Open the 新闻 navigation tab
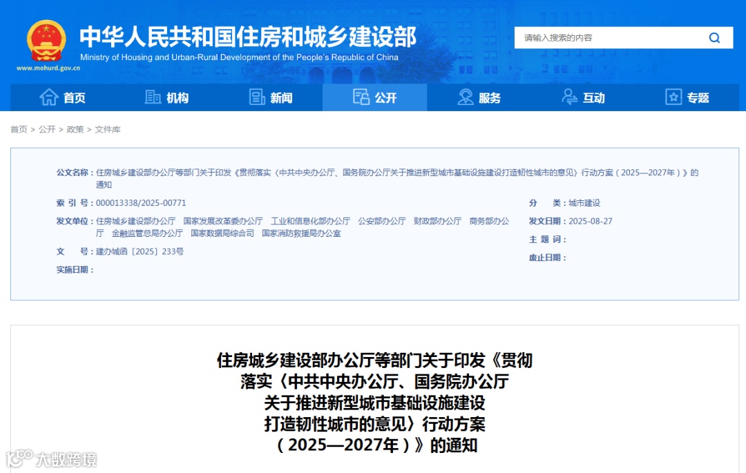The width and height of the screenshot is (746, 473). (271, 97)
